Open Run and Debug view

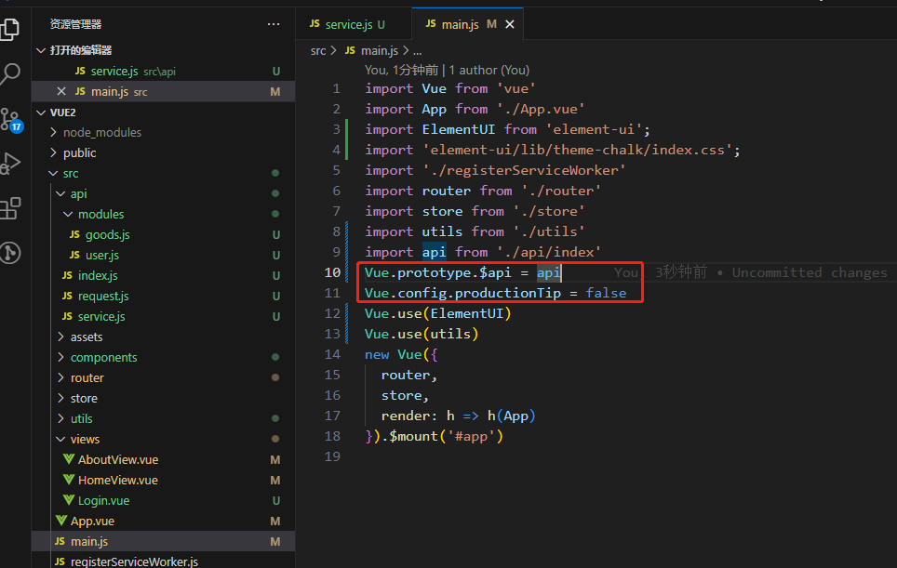[x=10, y=164]
